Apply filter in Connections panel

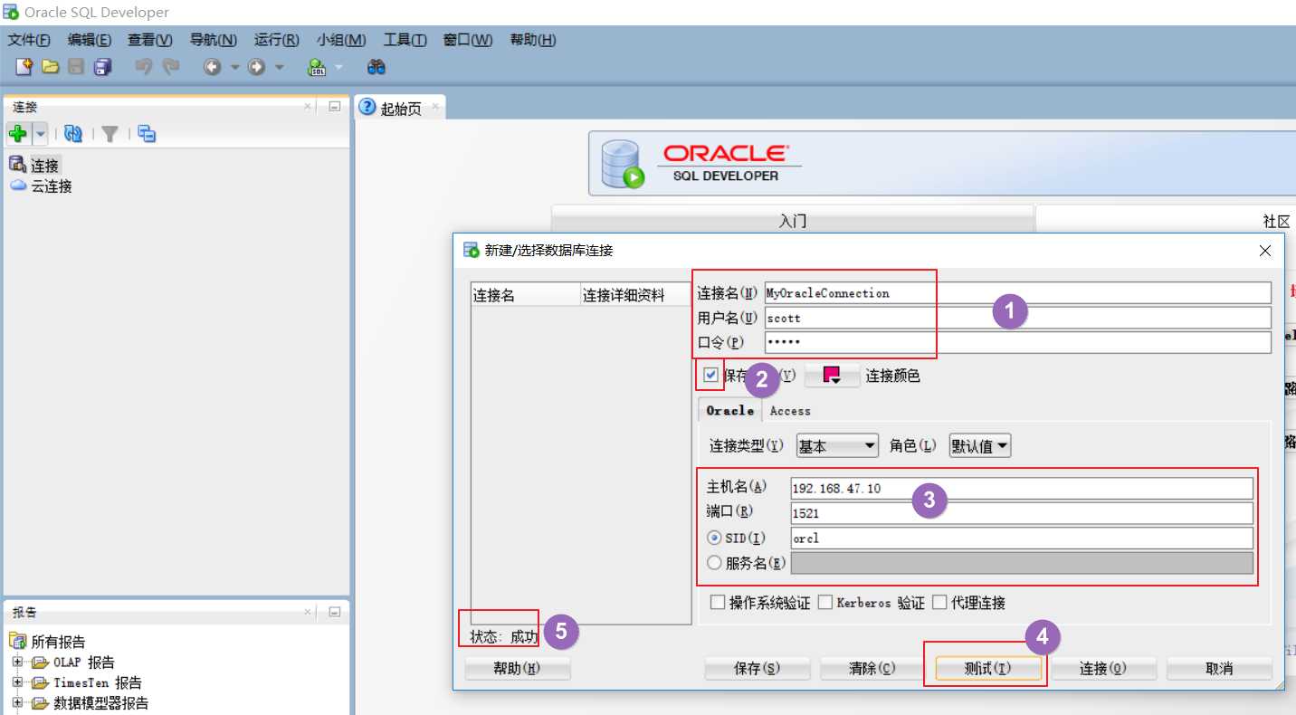[110, 134]
